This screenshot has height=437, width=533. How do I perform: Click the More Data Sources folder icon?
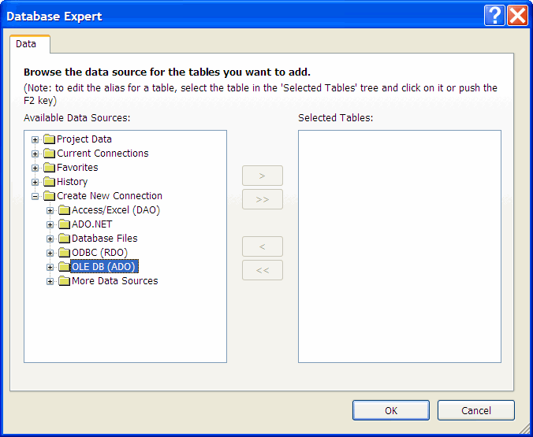[x=64, y=281]
